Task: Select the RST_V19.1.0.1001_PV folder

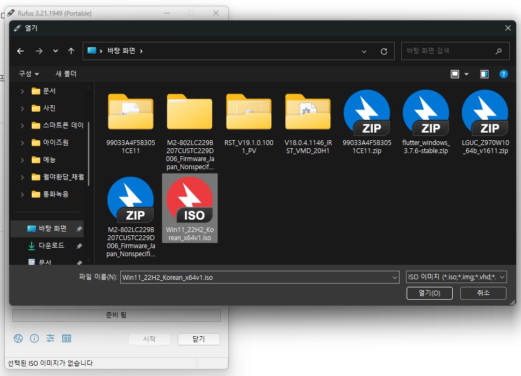Action: tap(249, 123)
